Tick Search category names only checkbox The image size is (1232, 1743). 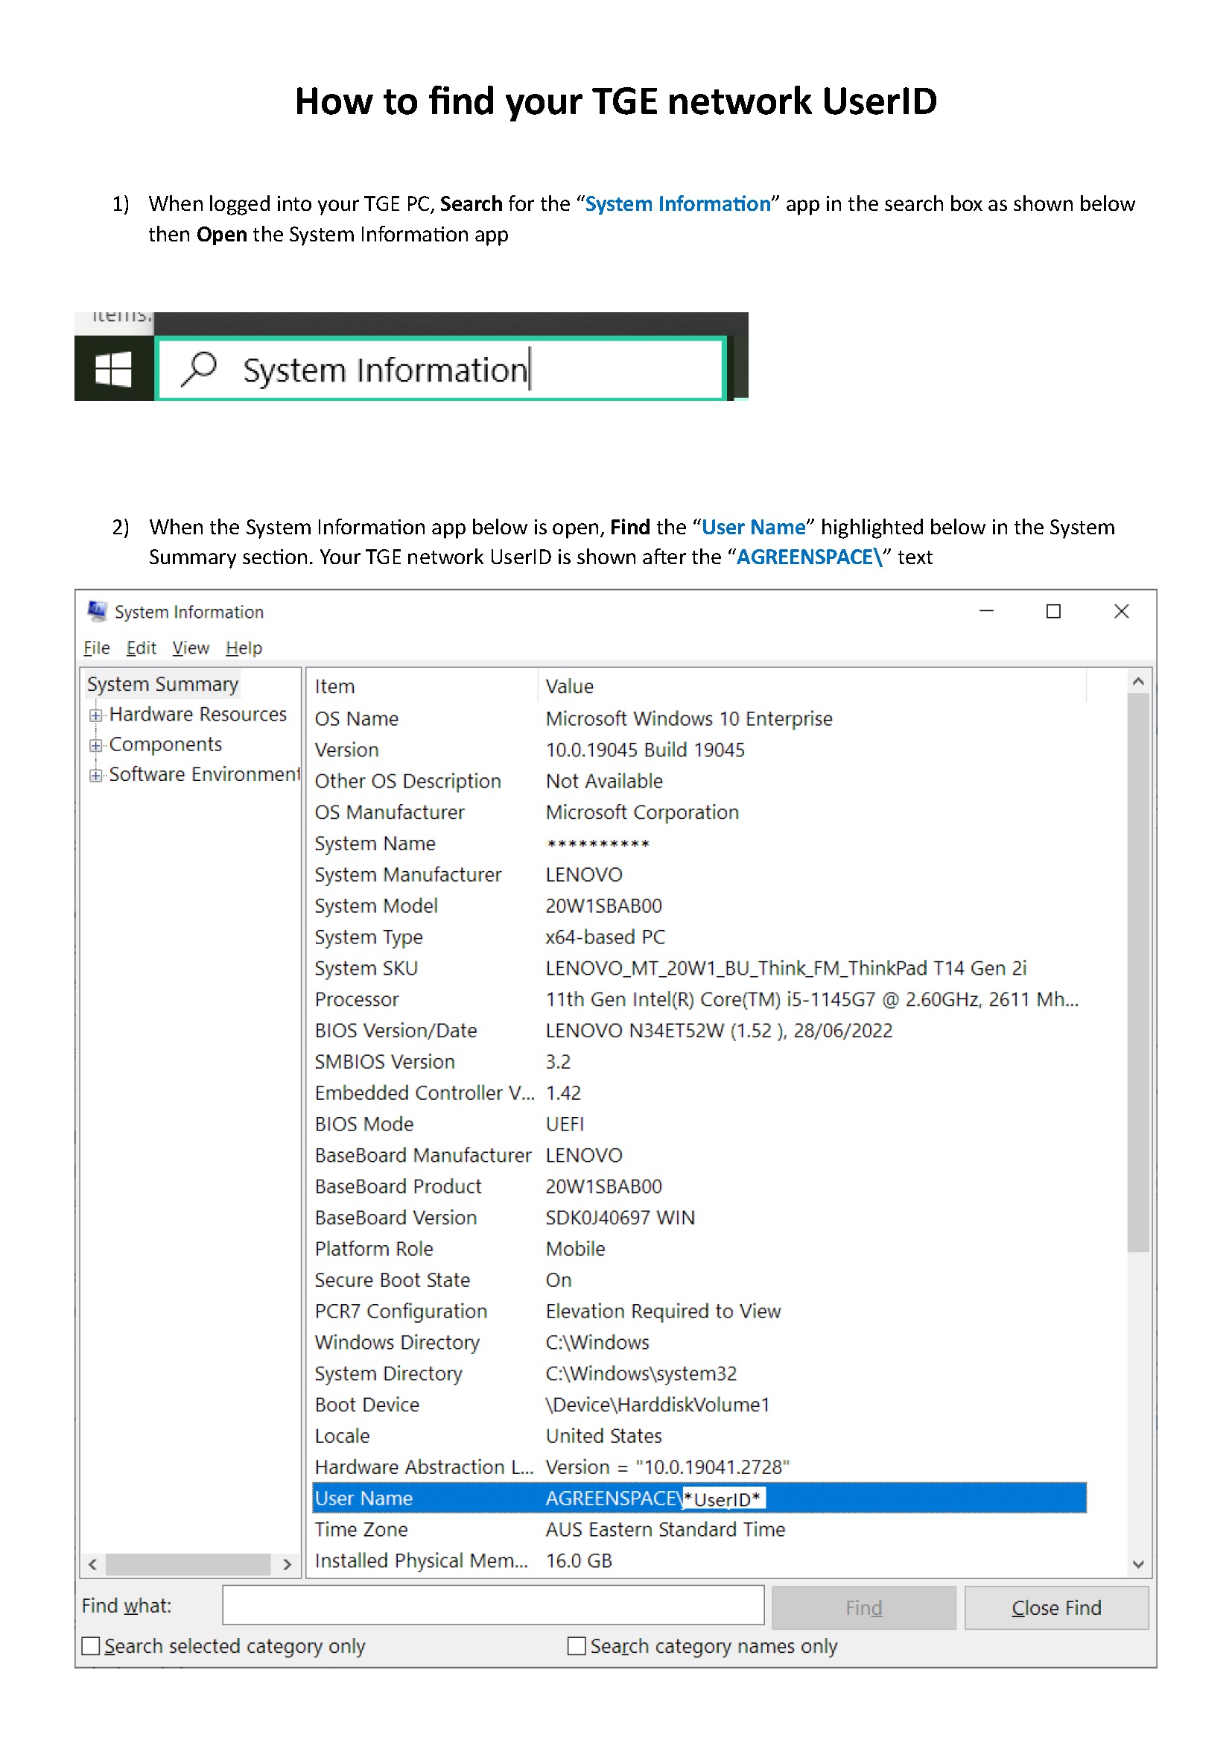577,1646
